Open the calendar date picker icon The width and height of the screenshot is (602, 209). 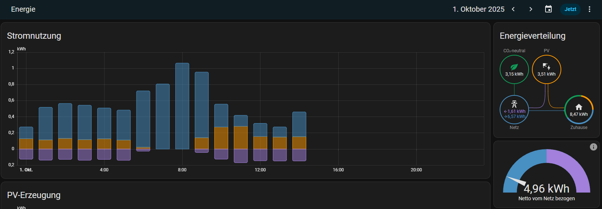(x=548, y=9)
